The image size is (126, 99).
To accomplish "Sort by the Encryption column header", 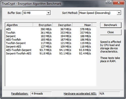I will coord(43,25).
